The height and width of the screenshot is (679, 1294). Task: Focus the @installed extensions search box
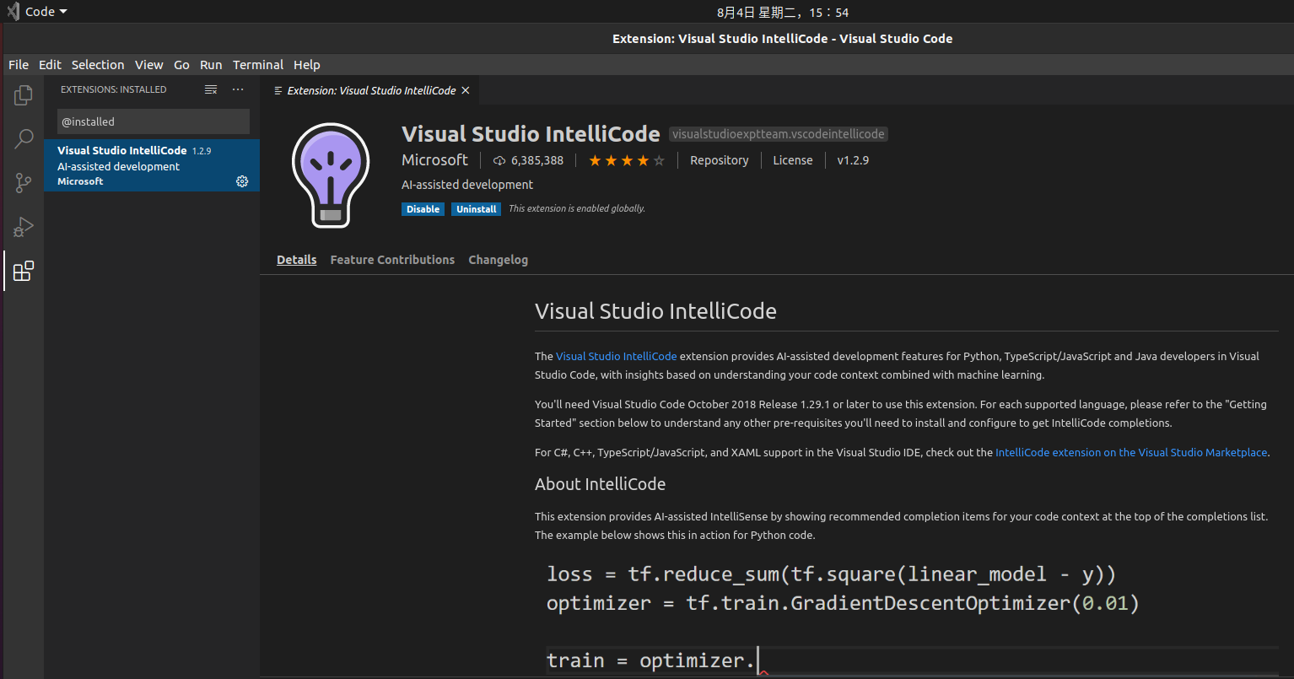pos(154,121)
